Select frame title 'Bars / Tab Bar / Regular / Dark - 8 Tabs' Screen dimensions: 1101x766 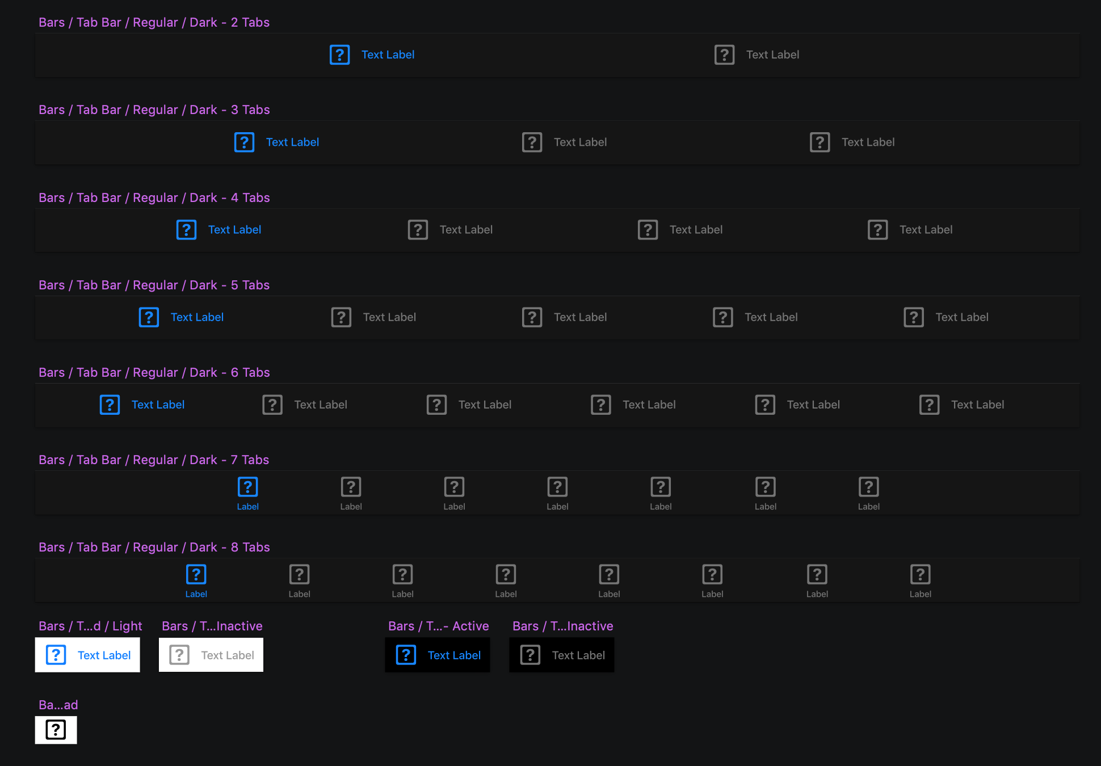click(x=154, y=548)
